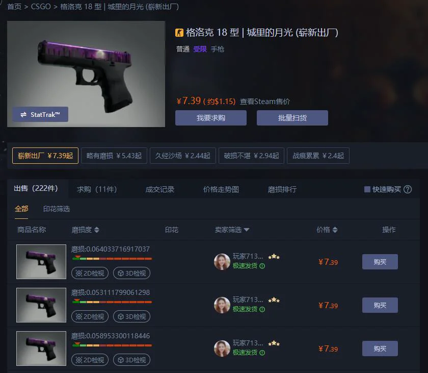Click the first listing's wear bar
The width and height of the screenshot is (428, 373).
(112, 258)
